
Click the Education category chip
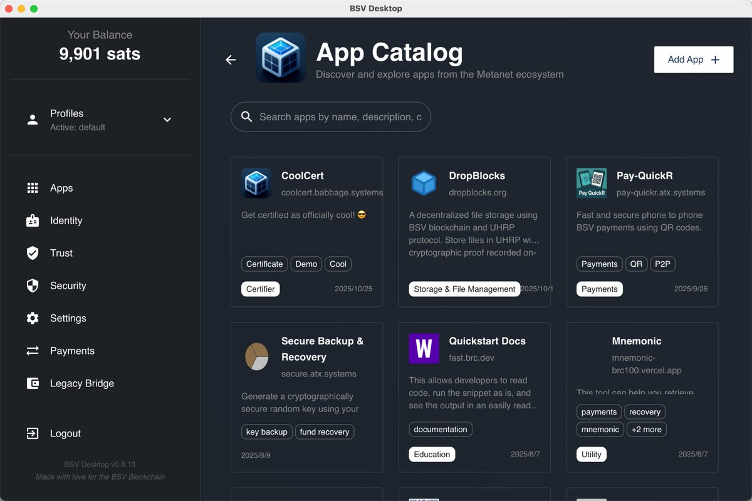[x=432, y=455]
